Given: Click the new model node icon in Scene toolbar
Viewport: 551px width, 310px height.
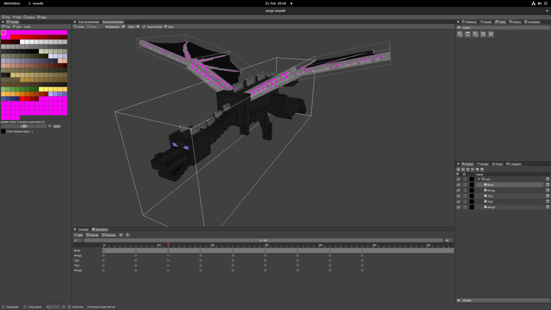Looking at the screenshot, I should pos(458,169).
